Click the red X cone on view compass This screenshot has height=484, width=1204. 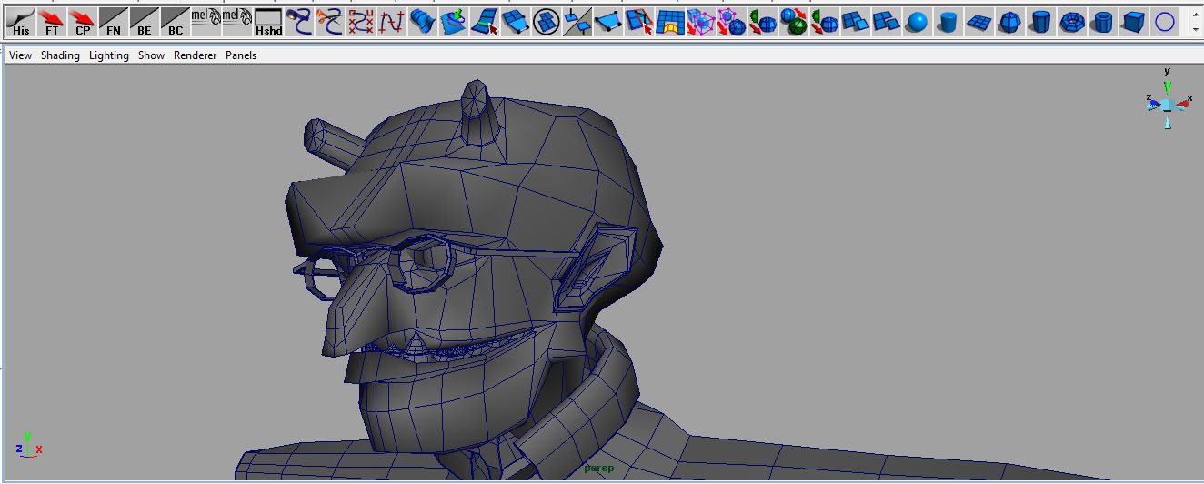1182,104
